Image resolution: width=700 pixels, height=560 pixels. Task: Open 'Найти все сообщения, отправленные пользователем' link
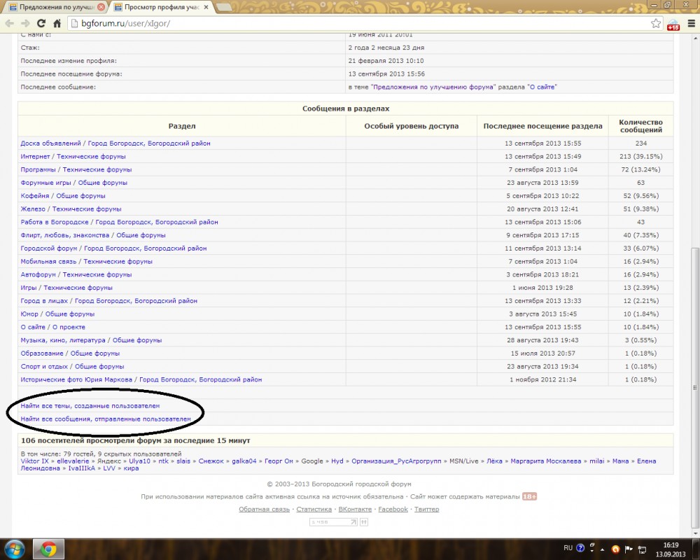[x=106, y=419]
